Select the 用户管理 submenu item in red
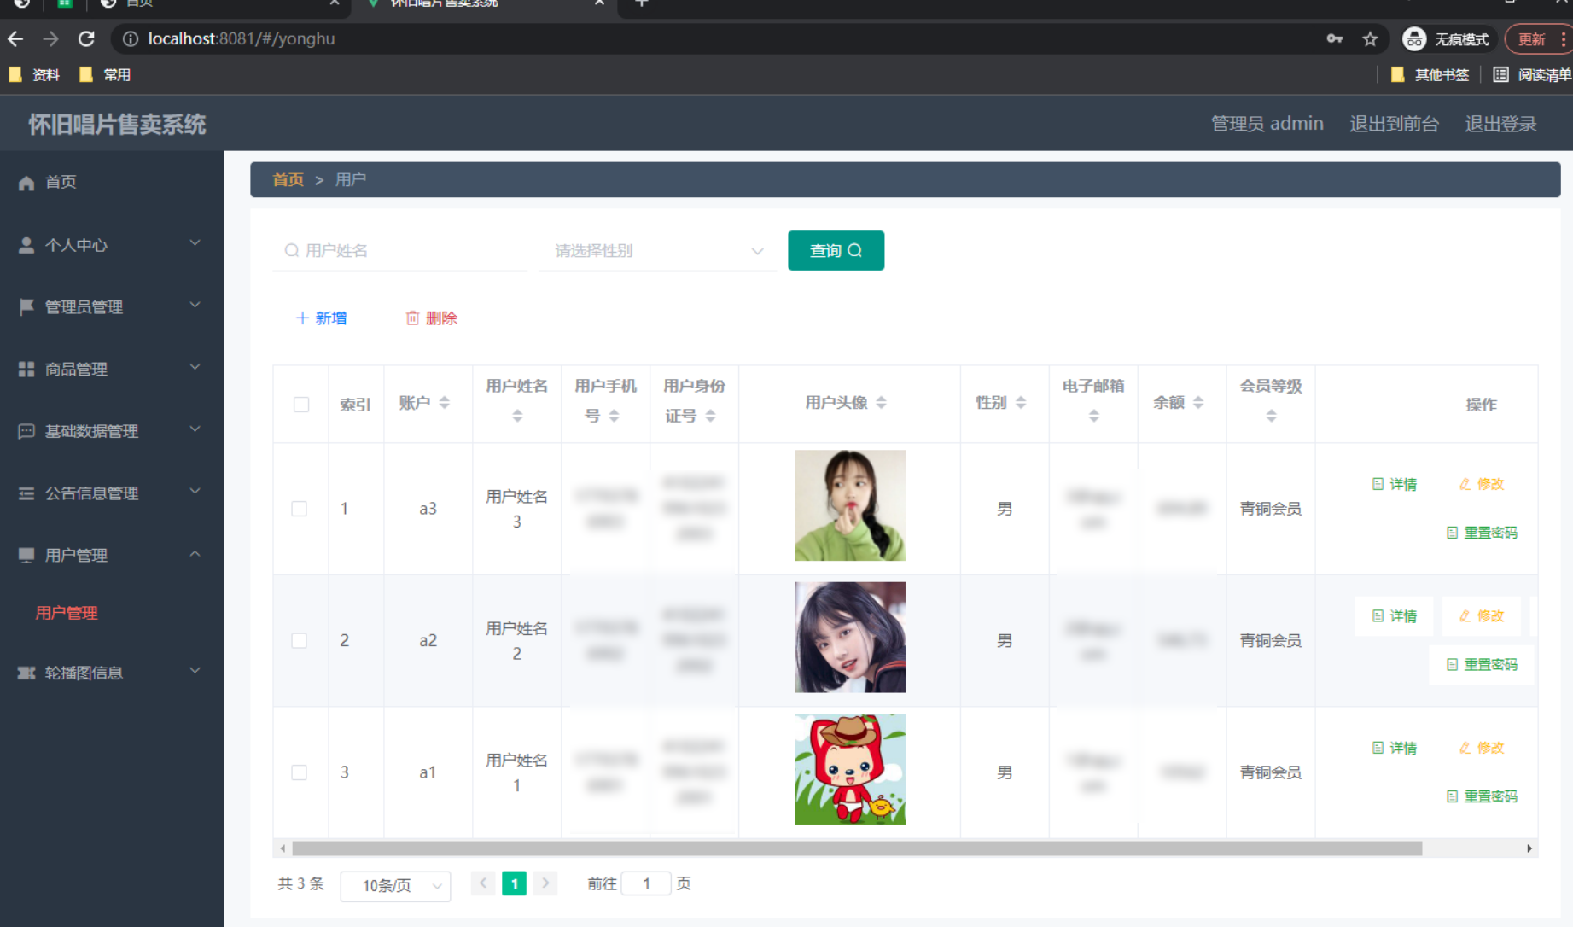The width and height of the screenshot is (1573, 927). click(67, 613)
